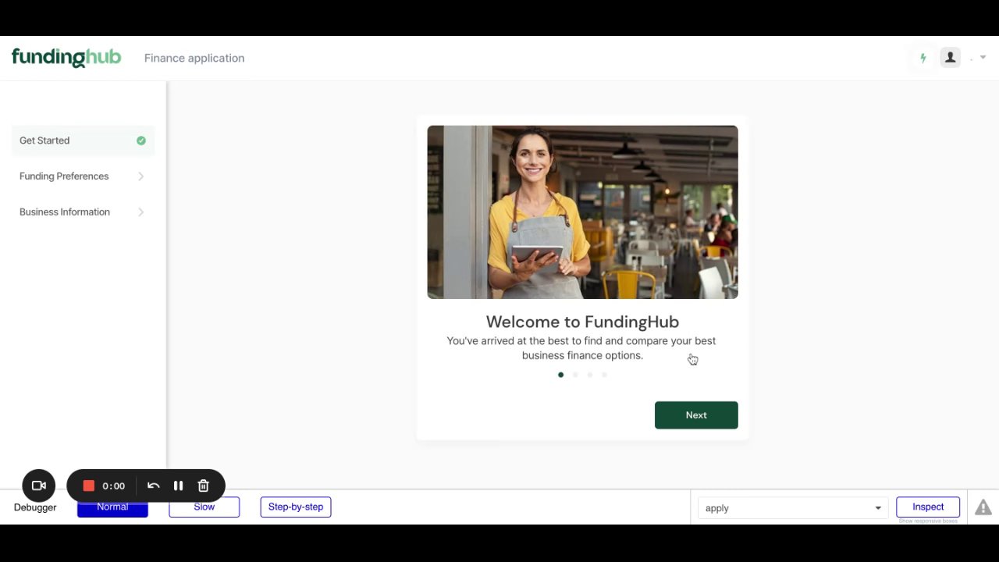Open the Business Information step
The height and width of the screenshot is (562, 999).
(x=83, y=212)
